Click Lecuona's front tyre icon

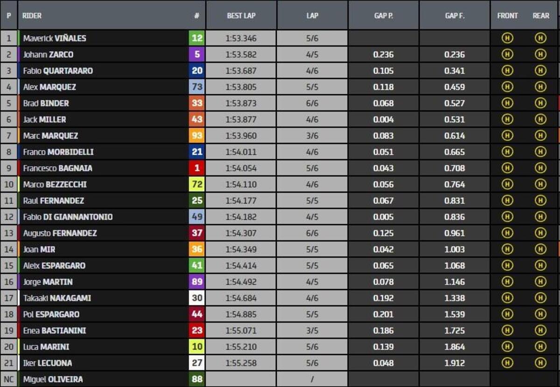tap(507, 363)
